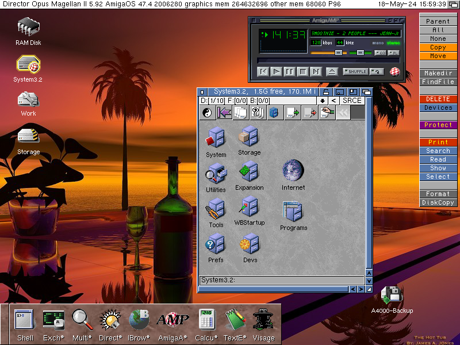Click the blue cabinet toolbar icon
Image resolution: width=460 pixels, height=345 pixels.
274,113
